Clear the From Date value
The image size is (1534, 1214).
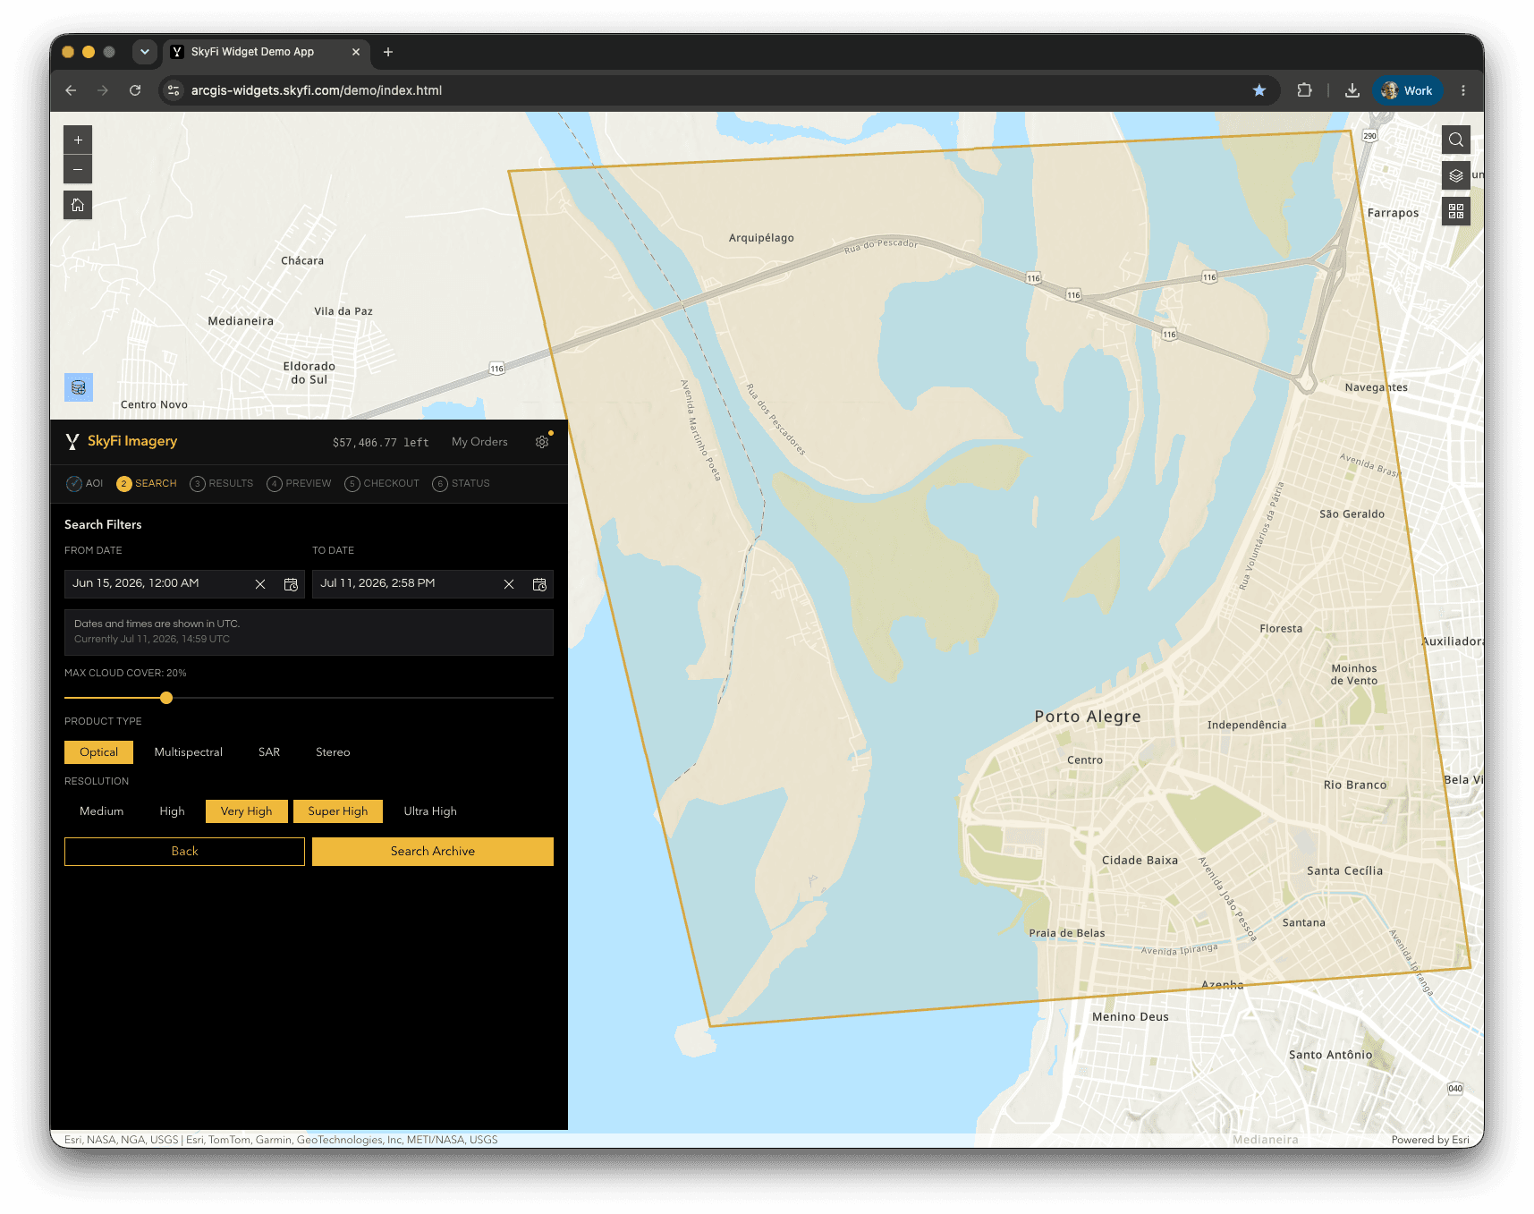(x=260, y=584)
